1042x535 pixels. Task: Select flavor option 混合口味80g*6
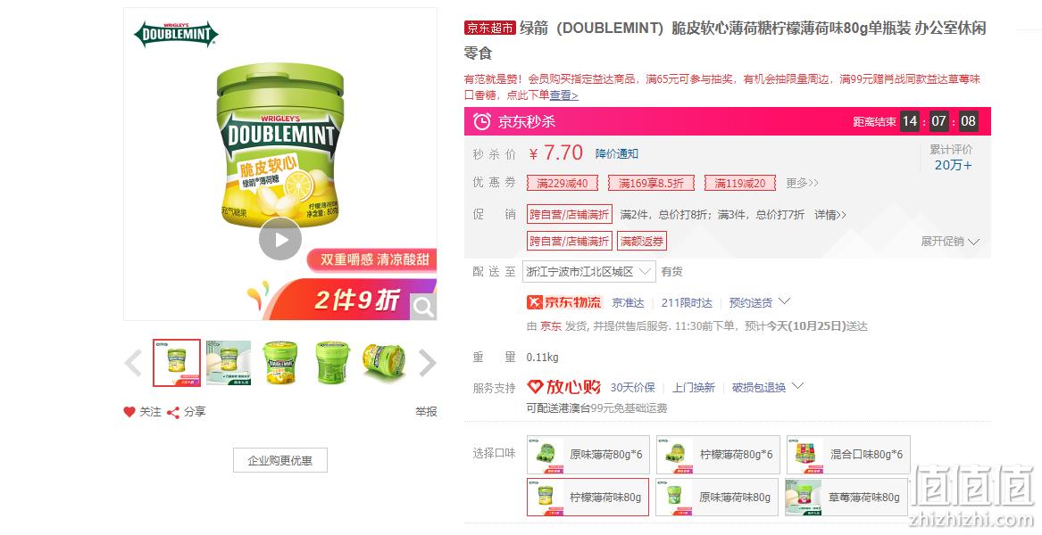point(848,455)
